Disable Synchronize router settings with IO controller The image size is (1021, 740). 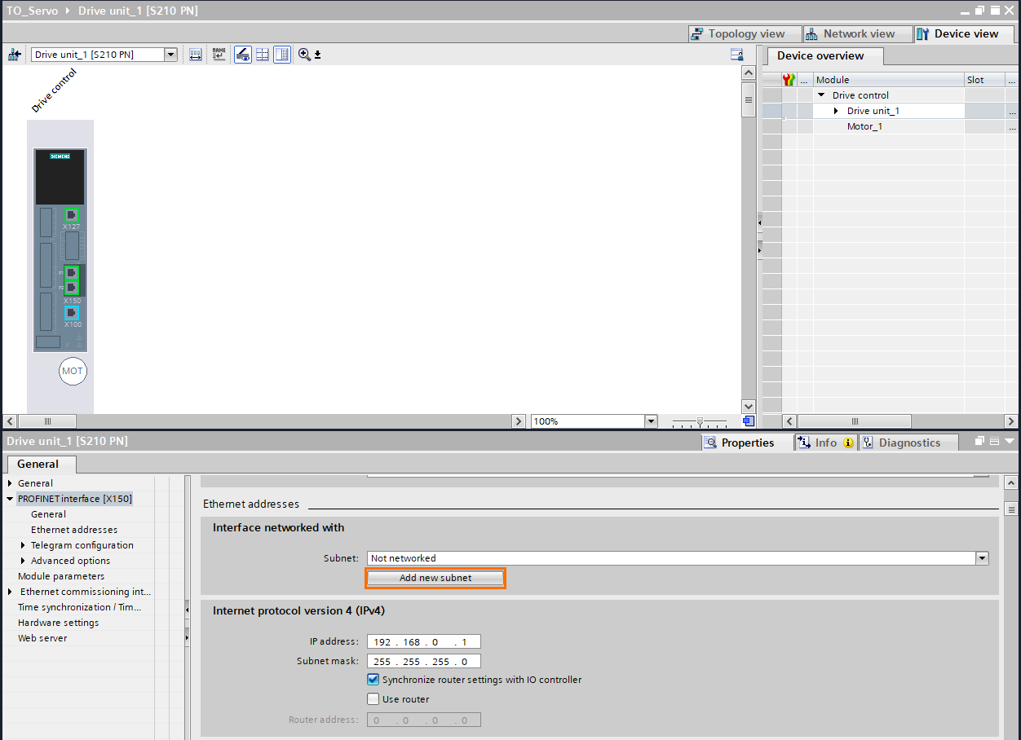pos(373,680)
